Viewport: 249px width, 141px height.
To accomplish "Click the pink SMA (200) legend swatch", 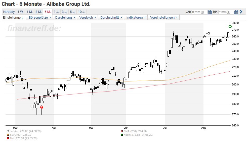I will pos(122,131).
